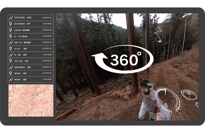Image resolution: width=205 pixels, height=133 pixels.
Task: Click the 360° forest video view
Action: point(127,67)
